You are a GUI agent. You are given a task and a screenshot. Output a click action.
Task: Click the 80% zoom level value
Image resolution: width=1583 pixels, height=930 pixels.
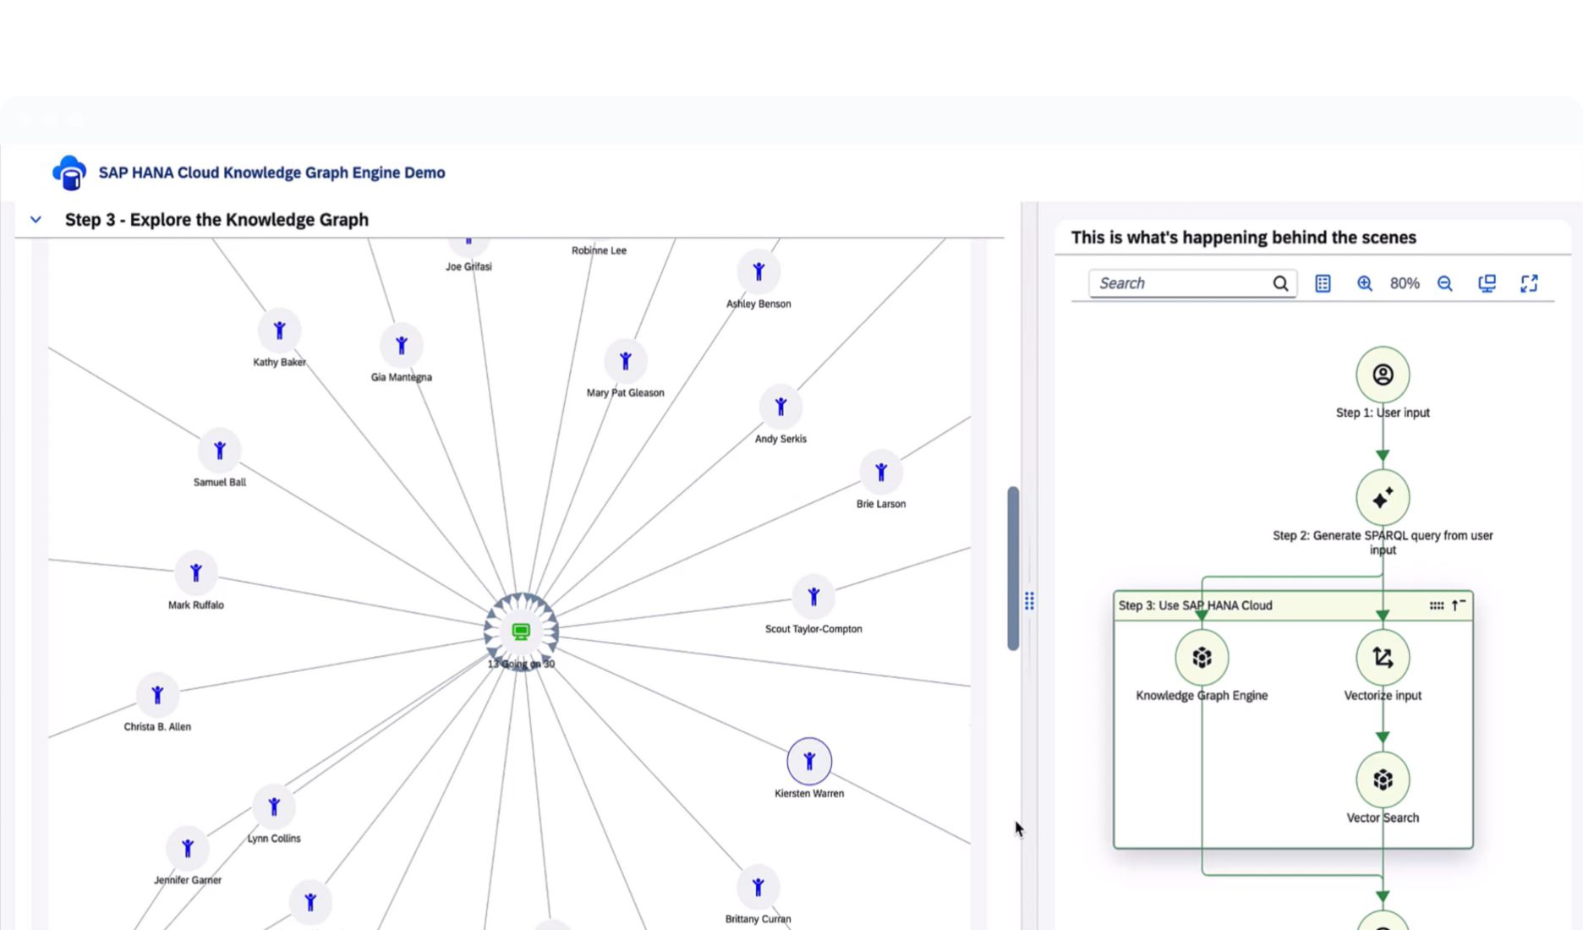tap(1405, 283)
